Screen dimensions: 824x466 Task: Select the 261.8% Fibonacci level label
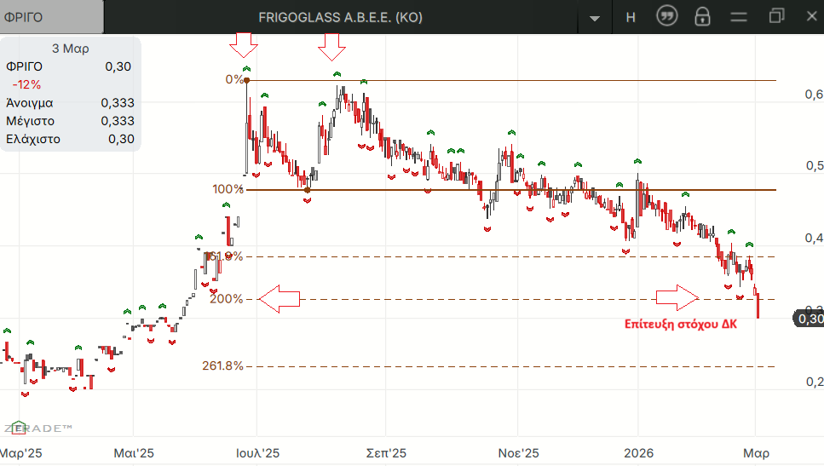pyautogui.click(x=222, y=366)
